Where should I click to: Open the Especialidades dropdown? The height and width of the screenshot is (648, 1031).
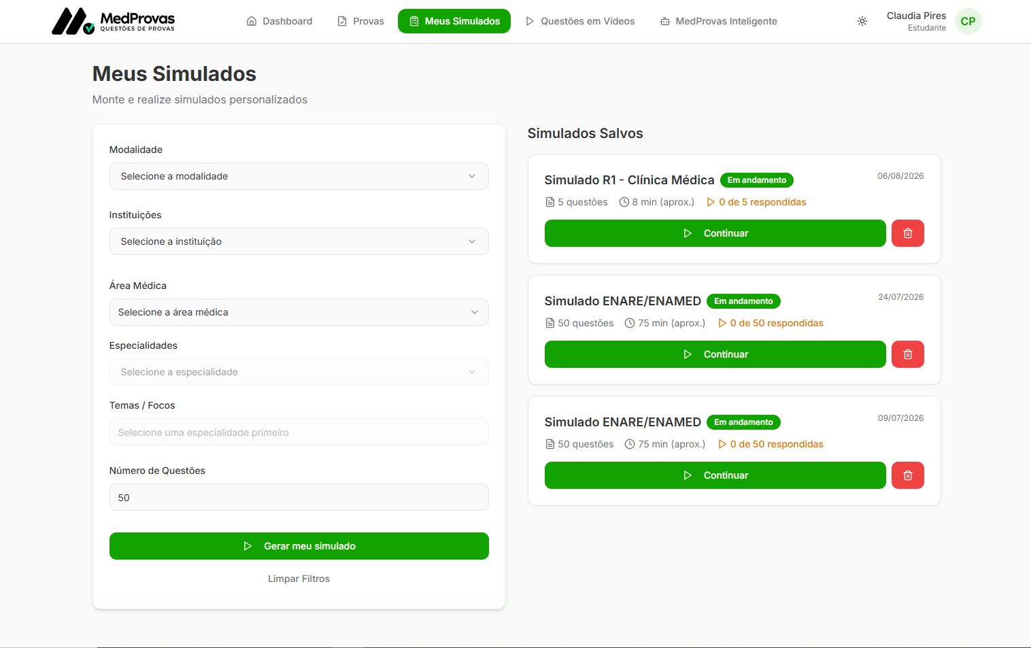pos(299,372)
